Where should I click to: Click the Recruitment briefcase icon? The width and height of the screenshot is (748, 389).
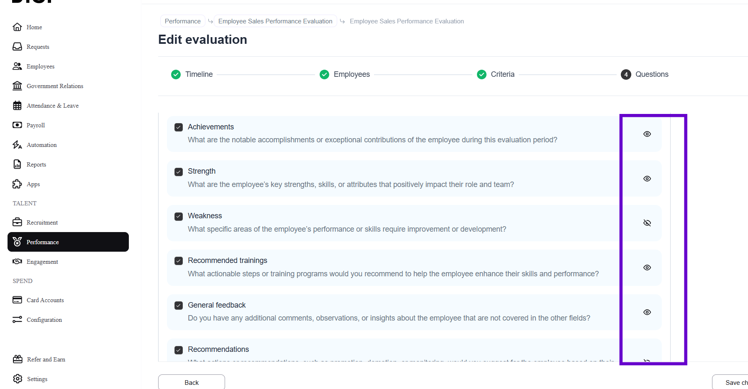click(x=17, y=222)
